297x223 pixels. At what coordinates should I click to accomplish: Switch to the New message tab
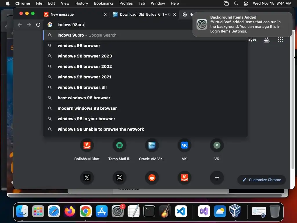click(75, 15)
